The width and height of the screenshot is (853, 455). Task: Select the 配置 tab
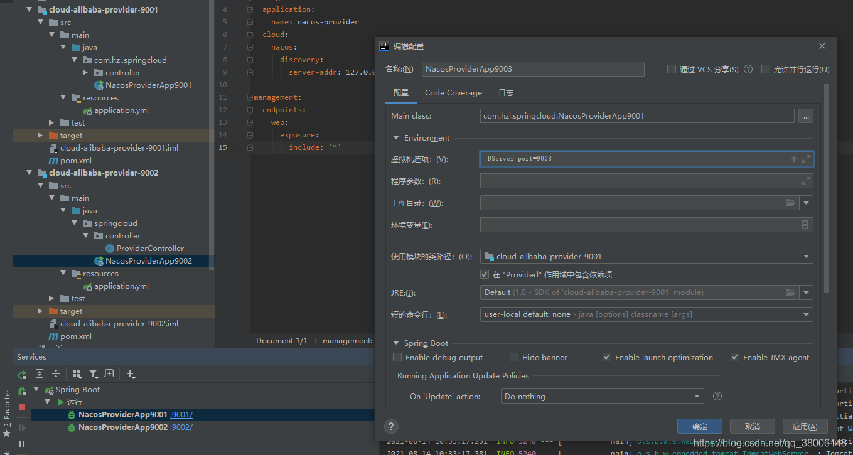401,92
